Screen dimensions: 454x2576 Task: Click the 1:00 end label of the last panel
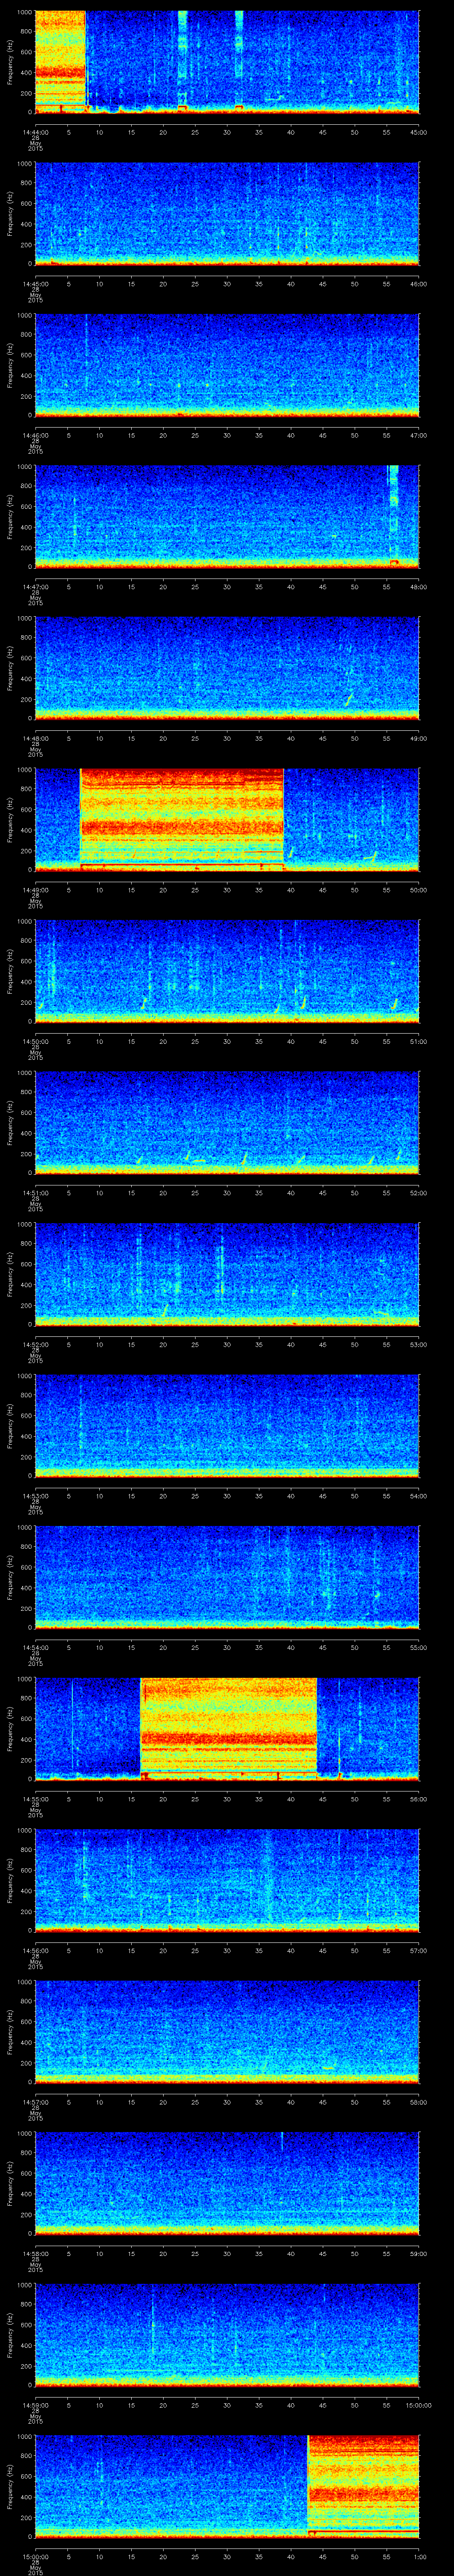point(420,2556)
